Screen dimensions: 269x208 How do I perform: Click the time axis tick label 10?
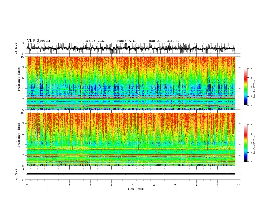[239, 185]
